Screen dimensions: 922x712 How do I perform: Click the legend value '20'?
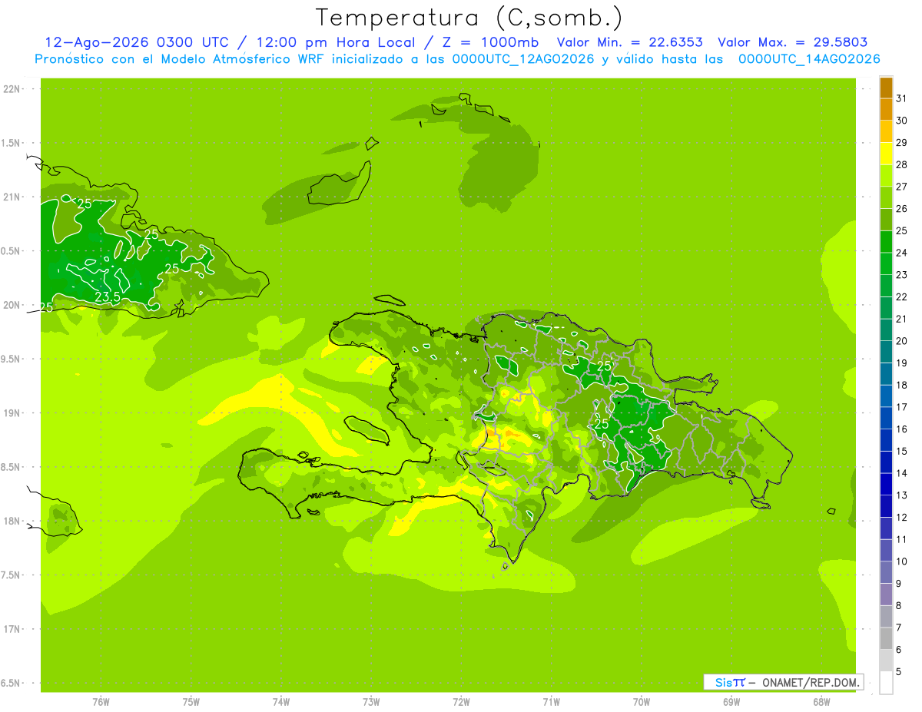tap(902, 341)
